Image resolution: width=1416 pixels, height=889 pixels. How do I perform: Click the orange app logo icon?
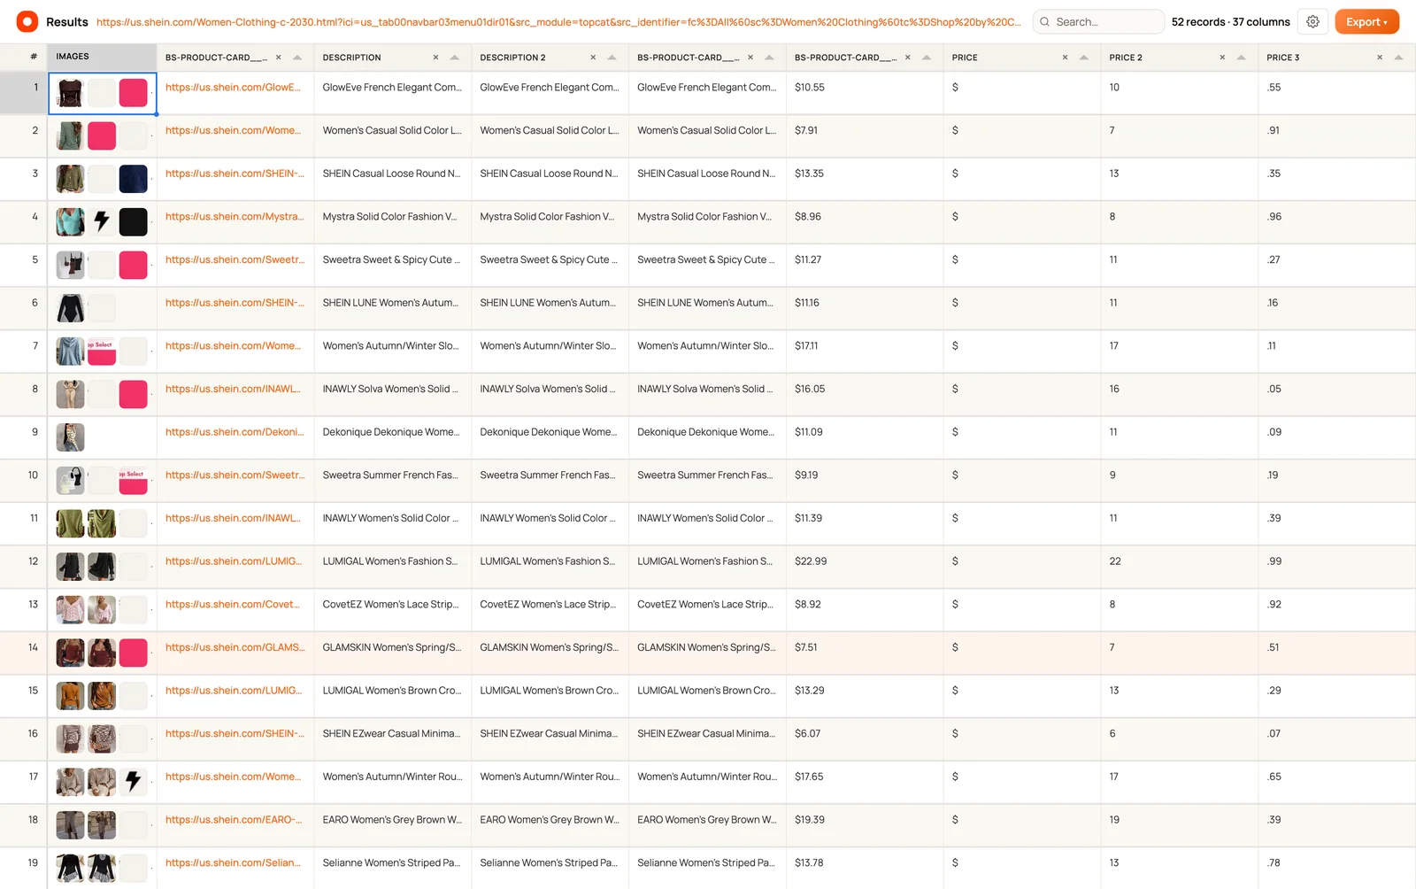point(27,21)
